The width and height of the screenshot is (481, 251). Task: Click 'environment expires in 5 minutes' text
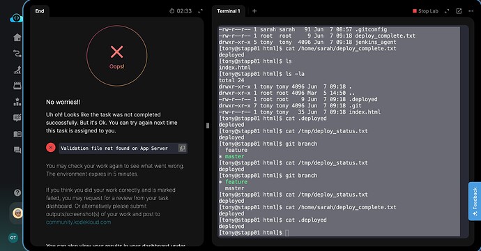coord(92,174)
